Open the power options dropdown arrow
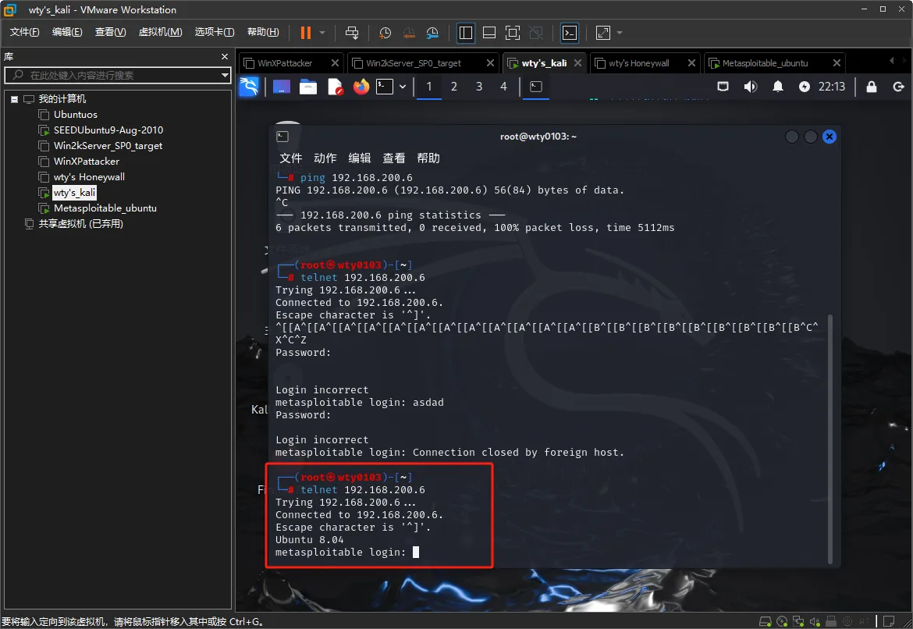The image size is (913, 629). point(322,34)
